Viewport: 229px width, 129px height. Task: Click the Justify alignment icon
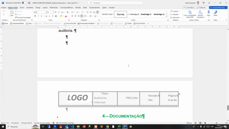(82, 16)
